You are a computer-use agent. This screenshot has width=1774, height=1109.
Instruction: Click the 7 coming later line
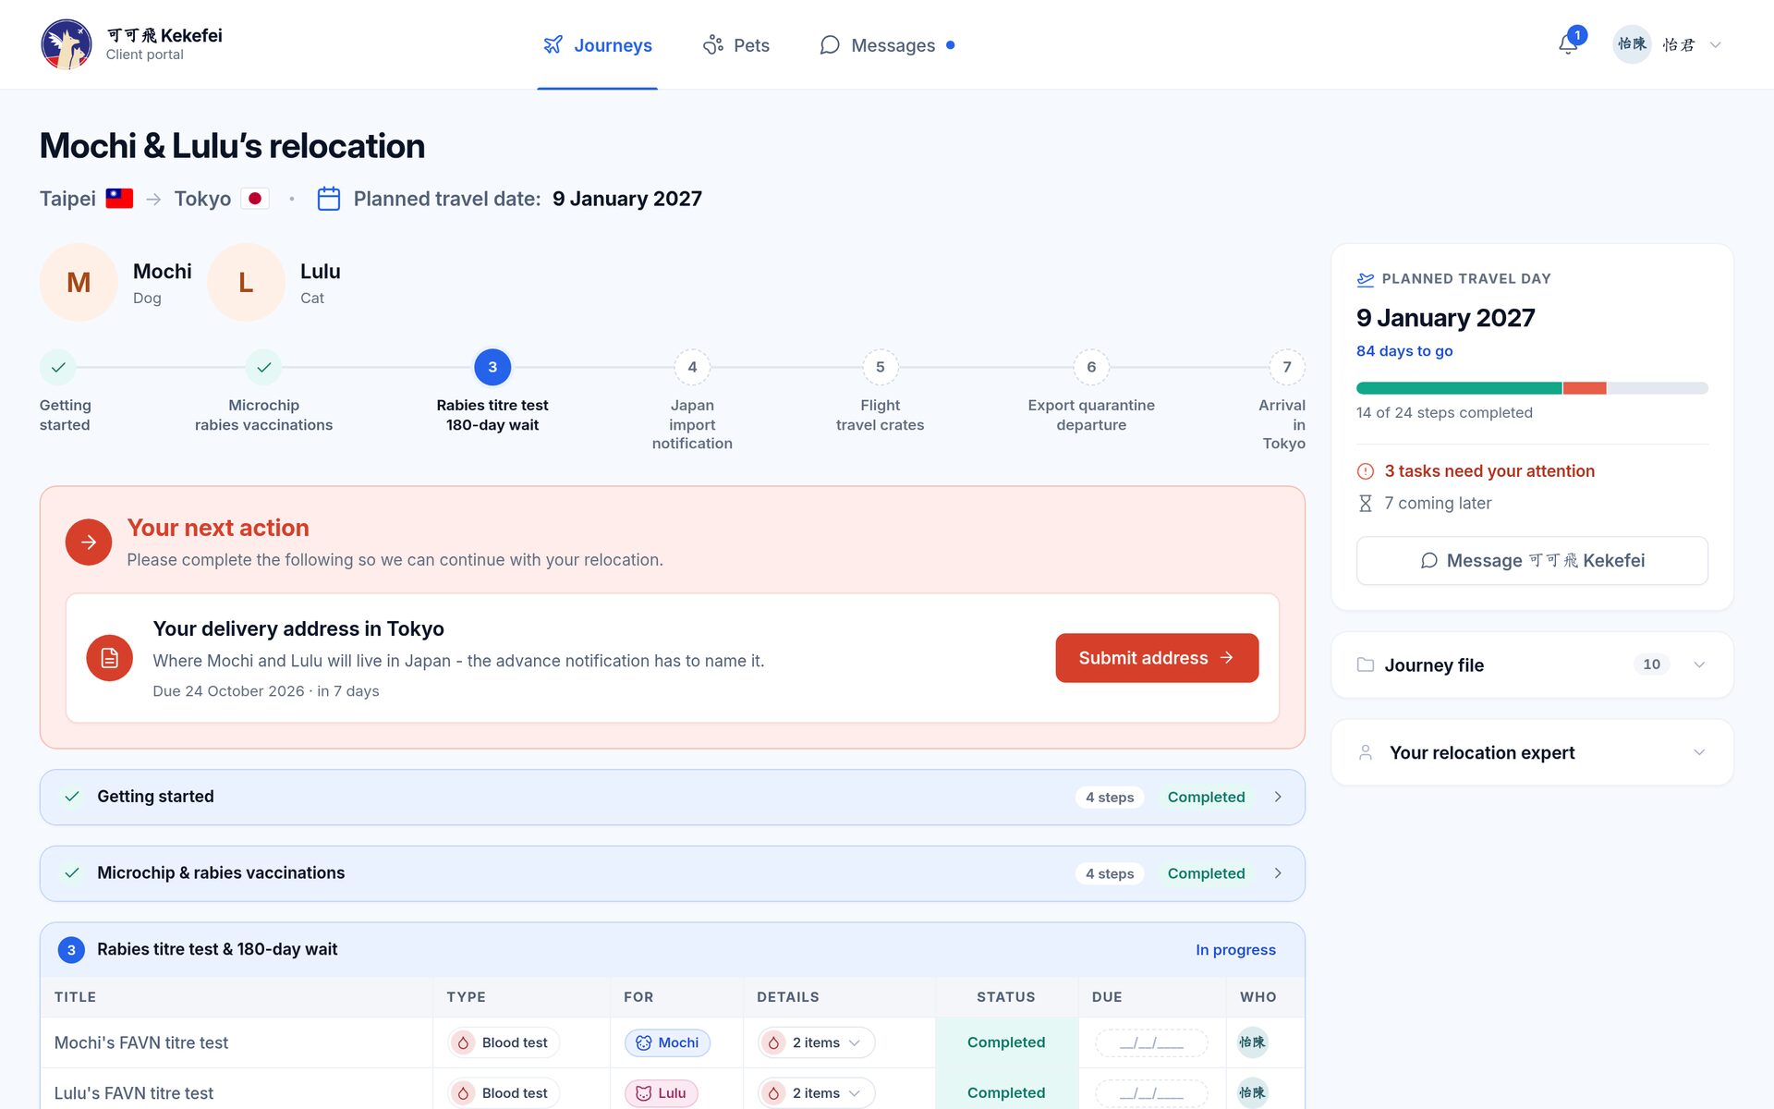click(1437, 504)
